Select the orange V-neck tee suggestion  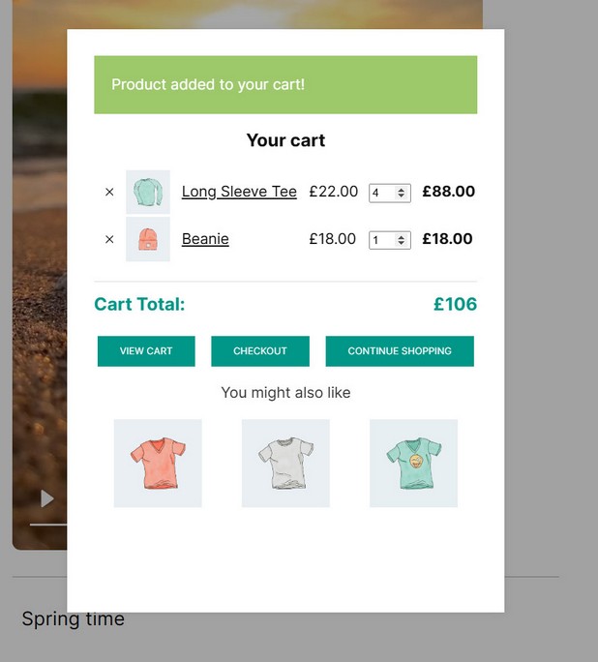[158, 463]
